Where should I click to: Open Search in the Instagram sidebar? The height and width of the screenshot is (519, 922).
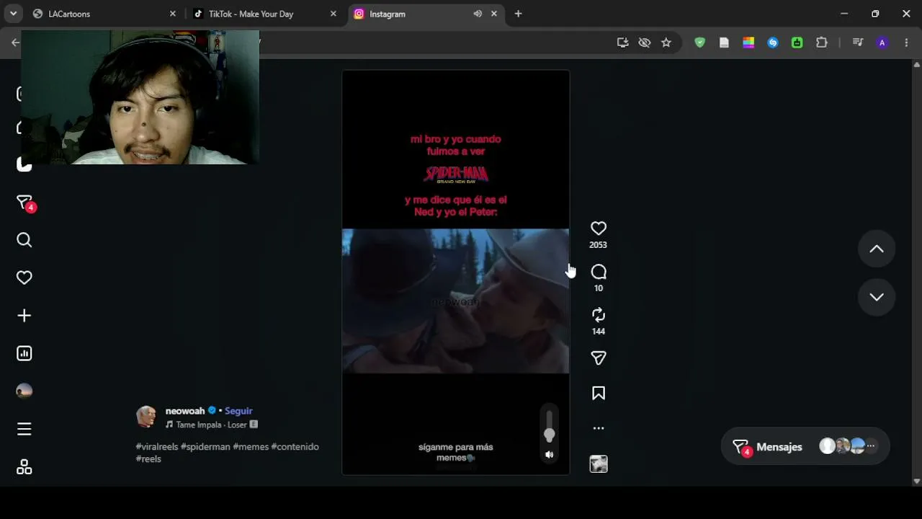click(x=24, y=240)
